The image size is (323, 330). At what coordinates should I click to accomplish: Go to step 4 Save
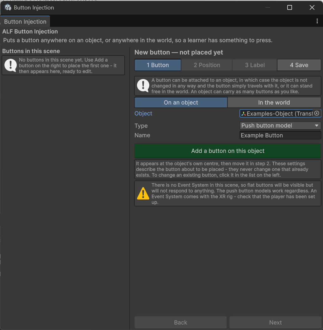click(299, 65)
